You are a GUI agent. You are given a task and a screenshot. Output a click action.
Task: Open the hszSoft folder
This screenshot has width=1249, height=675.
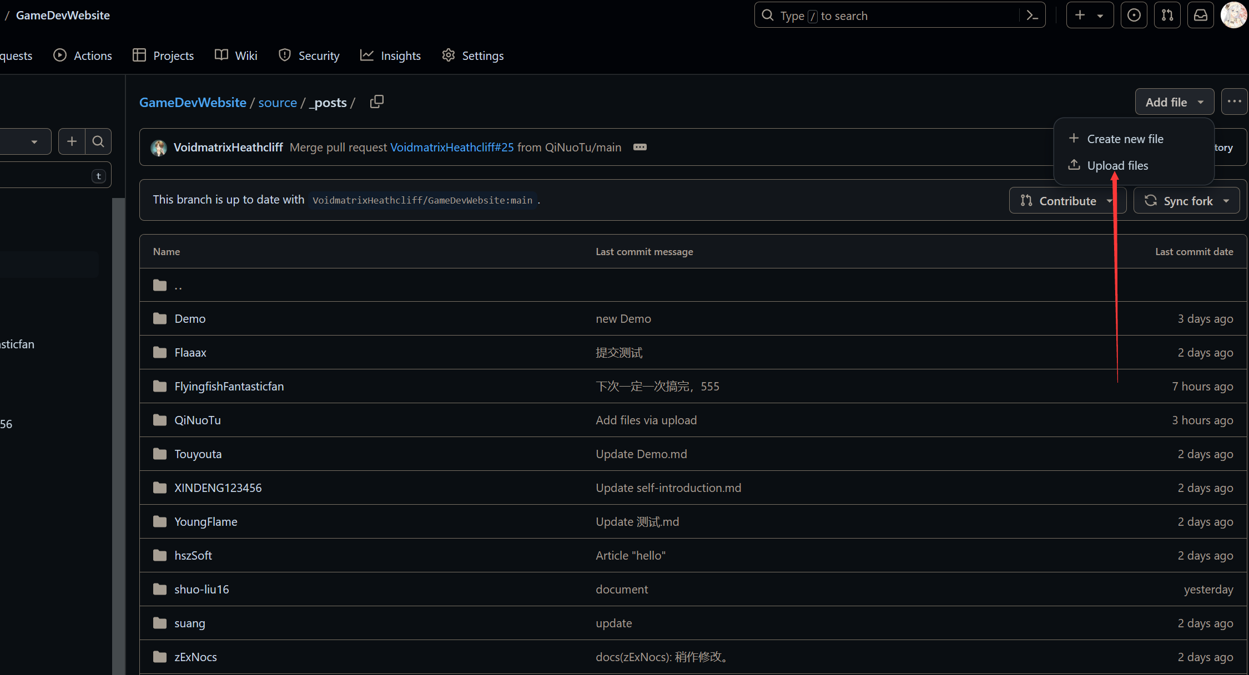click(x=193, y=556)
